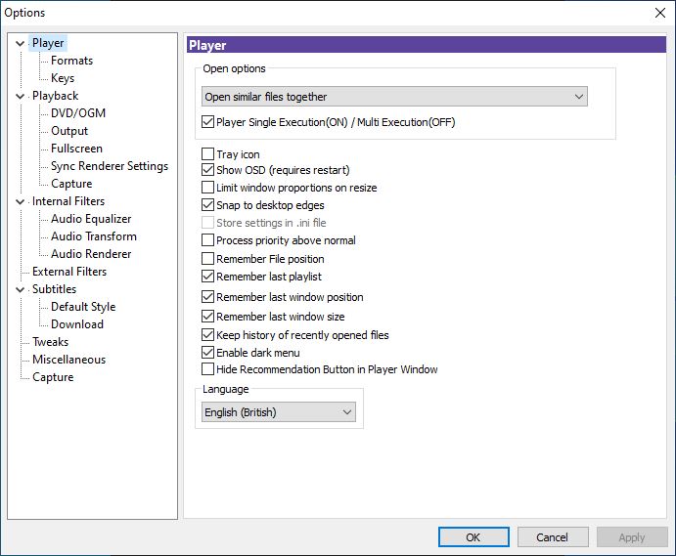Open Keys settings page

tap(63, 78)
